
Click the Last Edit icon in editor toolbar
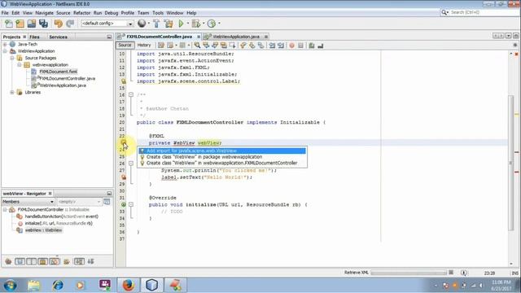click(161, 46)
